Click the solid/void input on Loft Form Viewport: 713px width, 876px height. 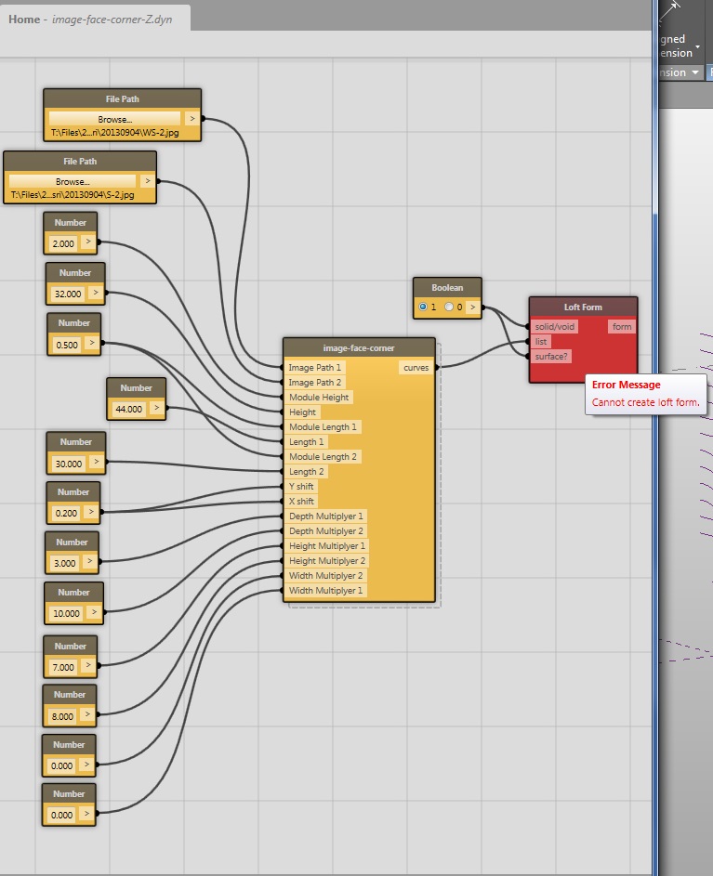(x=554, y=326)
